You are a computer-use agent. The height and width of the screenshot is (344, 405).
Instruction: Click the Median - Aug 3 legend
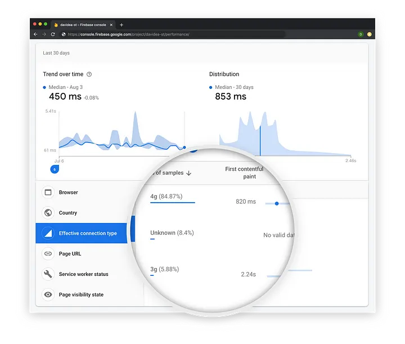click(63, 87)
